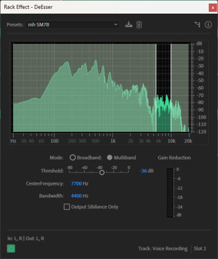Click the right band edge near 10k
The height and width of the screenshot is (259, 218).
[x=171, y=88]
